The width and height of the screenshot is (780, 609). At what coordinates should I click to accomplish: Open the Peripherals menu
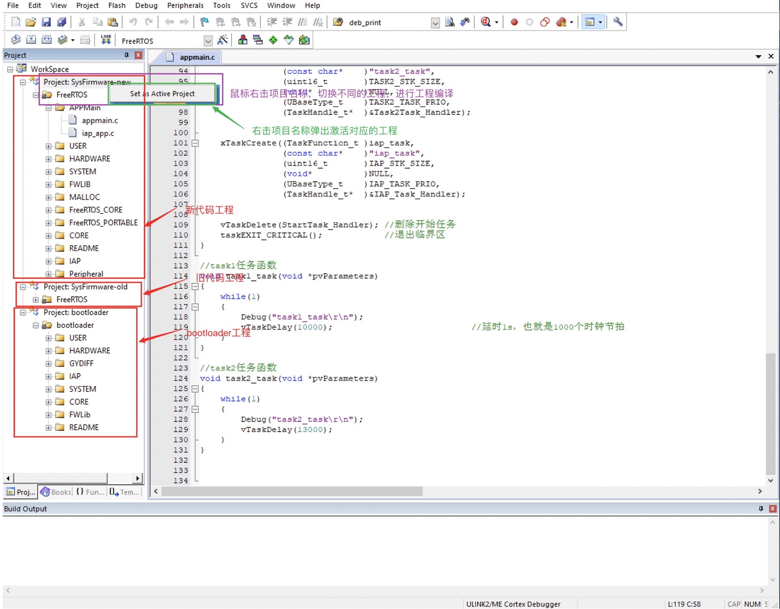(185, 5)
